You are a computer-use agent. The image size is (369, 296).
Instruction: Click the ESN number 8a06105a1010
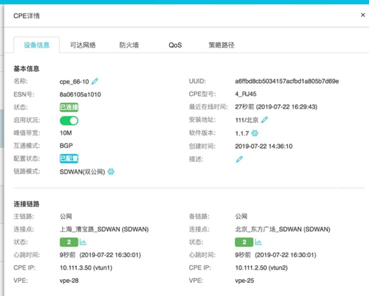(x=81, y=95)
